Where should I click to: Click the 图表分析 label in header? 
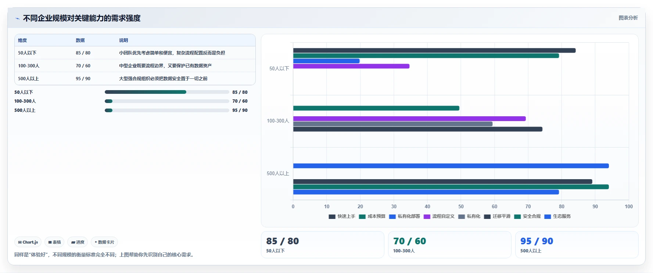click(x=628, y=18)
